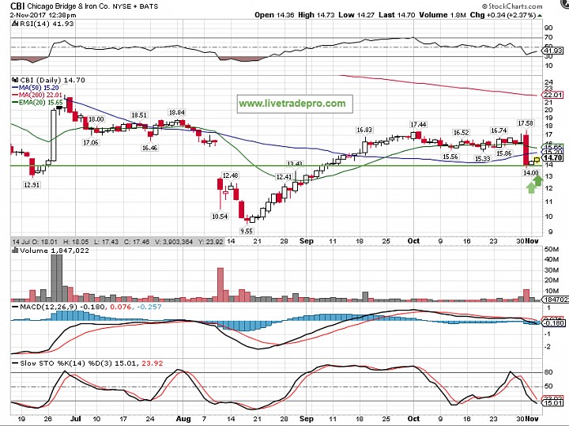Image resolution: width=569 pixels, height=426 pixels.
Task: Click the Slow STO %K(14) %D(3) label
Action: 66,364
